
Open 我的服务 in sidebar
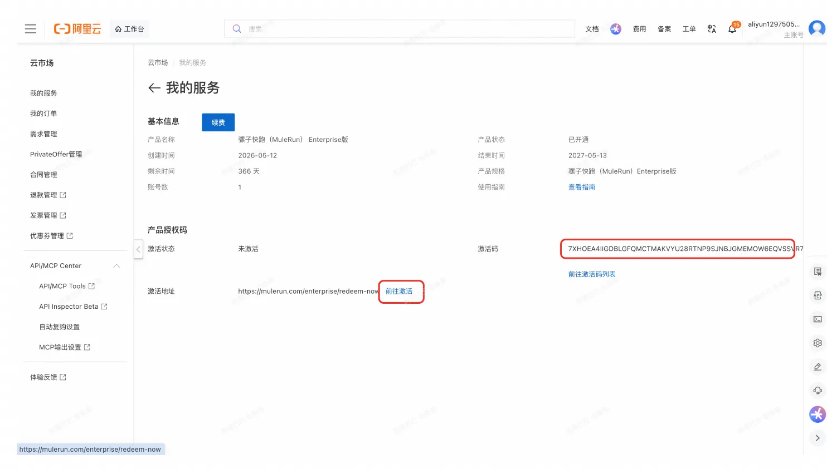tap(43, 93)
